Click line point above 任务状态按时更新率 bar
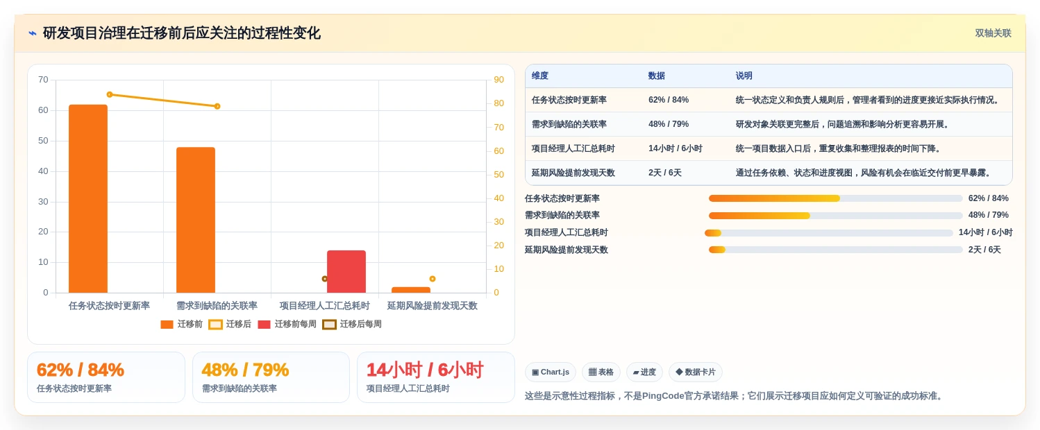Image resolution: width=1040 pixels, height=430 pixels. pyautogui.click(x=110, y=94)
